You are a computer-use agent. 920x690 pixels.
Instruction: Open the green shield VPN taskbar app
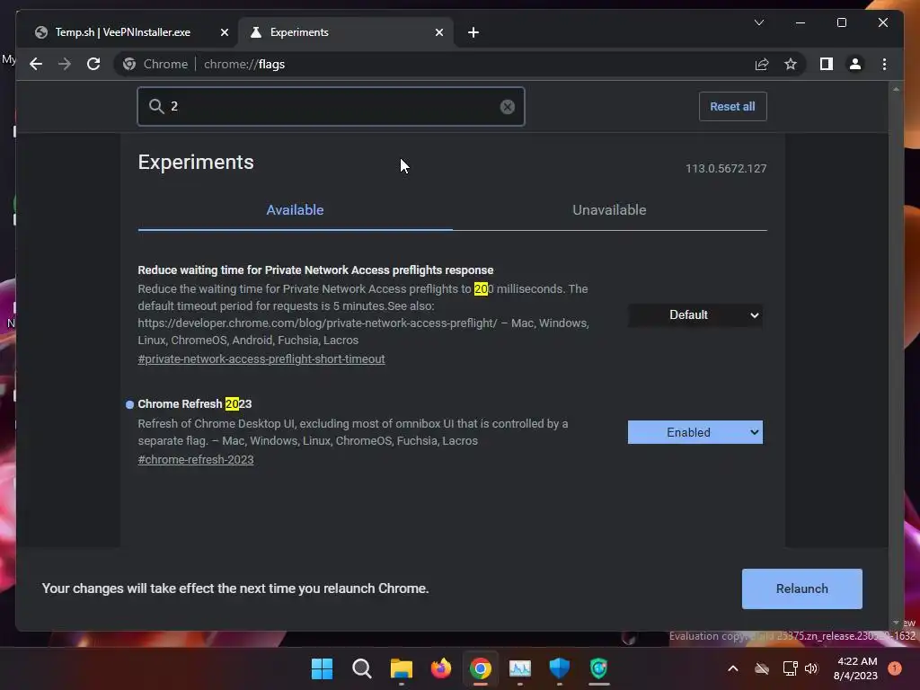click(598, 668)
